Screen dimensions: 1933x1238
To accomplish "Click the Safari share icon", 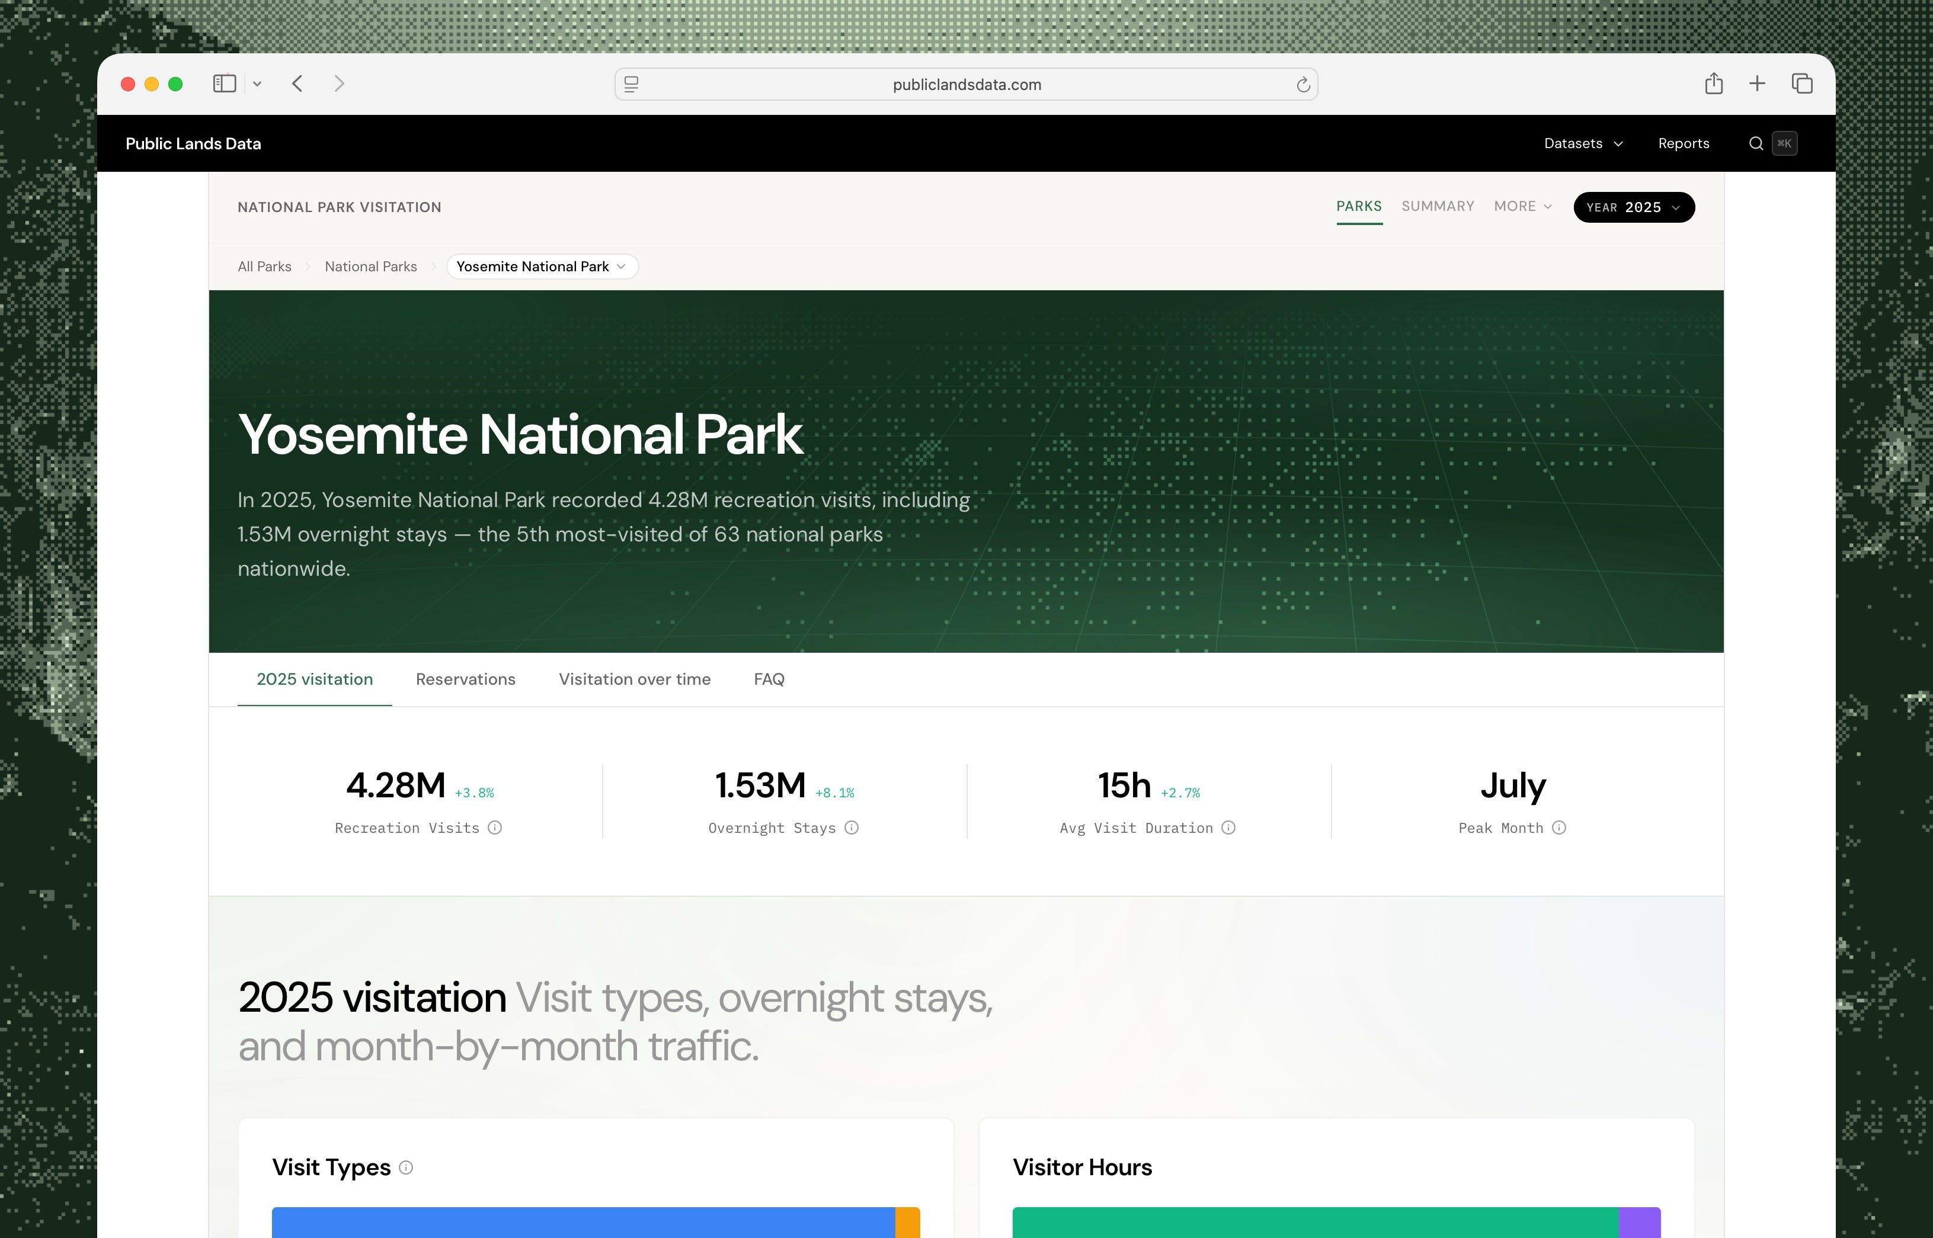I will click(1714, 84).
